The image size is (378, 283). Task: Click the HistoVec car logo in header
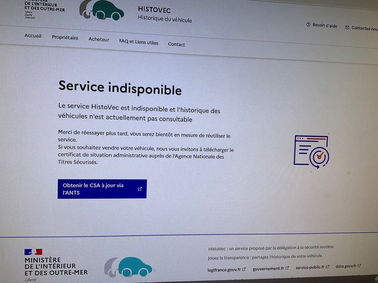point(102,9)
